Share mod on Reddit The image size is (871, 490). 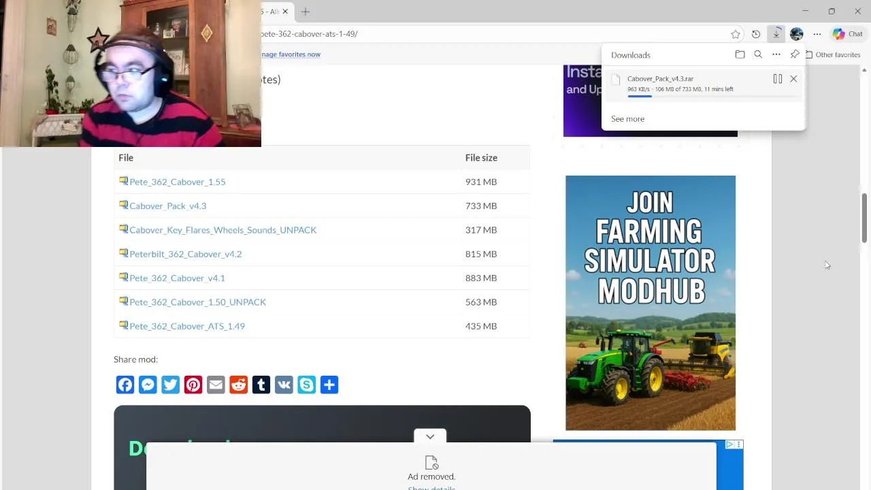tap(238, 385)
